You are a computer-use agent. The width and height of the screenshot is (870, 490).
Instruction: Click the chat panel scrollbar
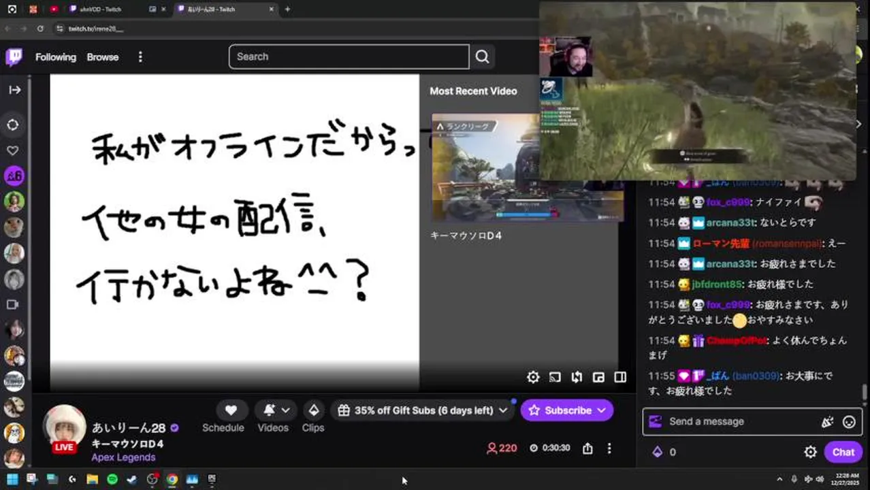tap(864, 393)
